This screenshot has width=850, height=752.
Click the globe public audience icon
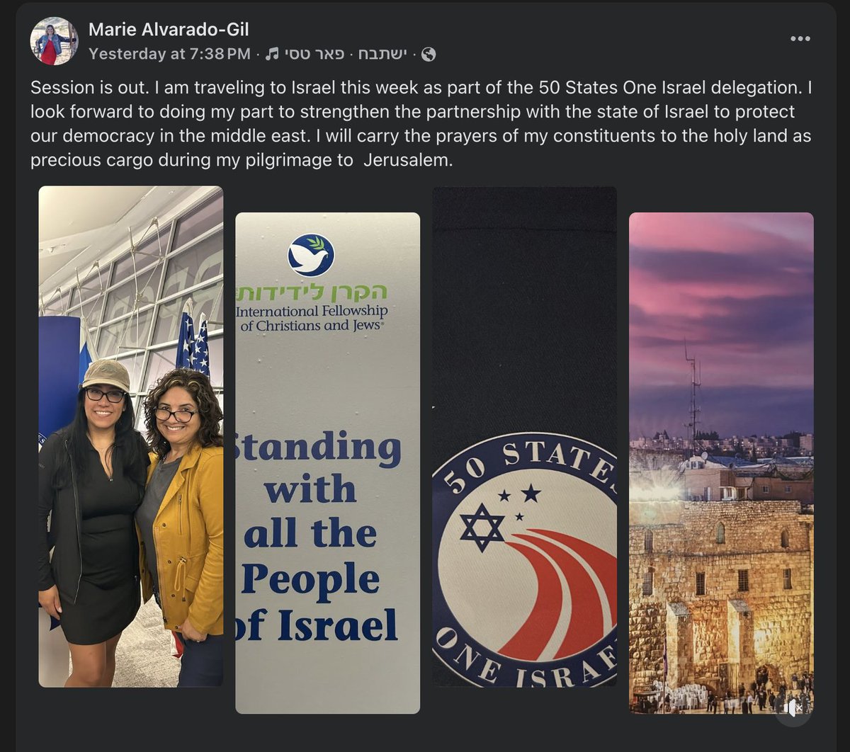(x=428, y=54)
